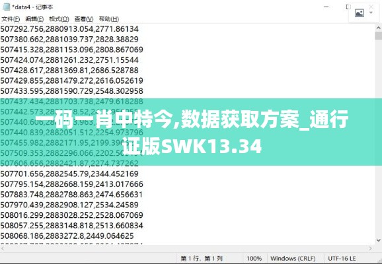Click the line starting with 507701.656
Screen dimensions: 382x264
(x=69, y=174)
